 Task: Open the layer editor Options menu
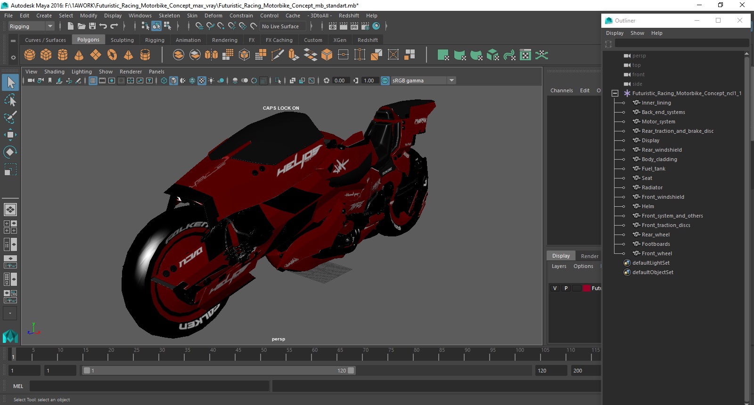point(583,266)
